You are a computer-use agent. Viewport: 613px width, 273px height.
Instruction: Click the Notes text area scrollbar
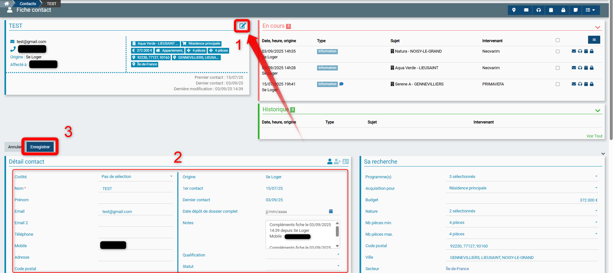click(337, 232)
